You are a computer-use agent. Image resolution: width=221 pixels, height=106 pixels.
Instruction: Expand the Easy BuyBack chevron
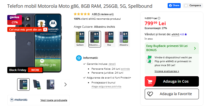point(195,48)
